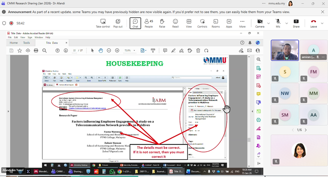Toggle the Camera on or off
This screenshot has width=328, height=177.
260,23
